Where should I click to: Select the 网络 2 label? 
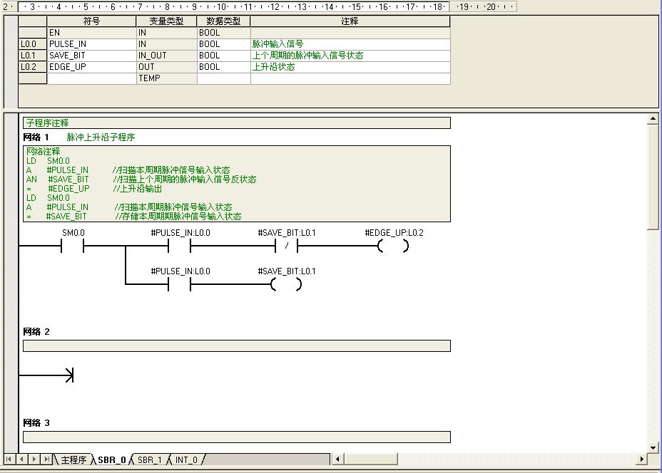pos(36,332)
